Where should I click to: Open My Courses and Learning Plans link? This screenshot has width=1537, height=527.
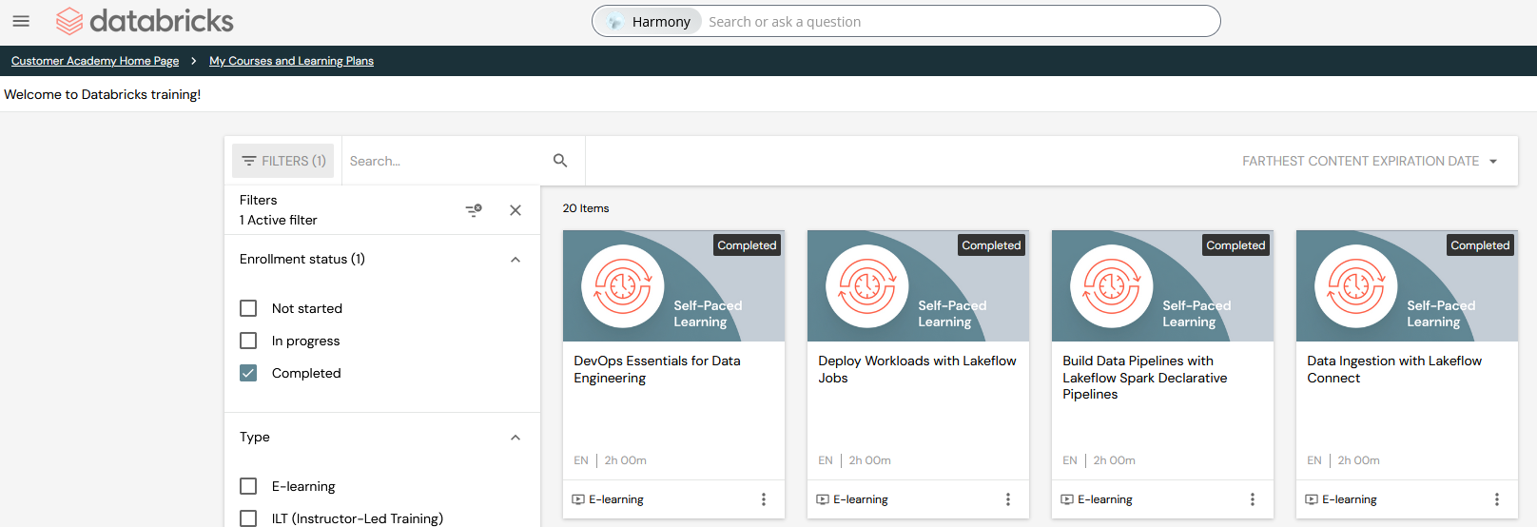[x=291, y=61]
